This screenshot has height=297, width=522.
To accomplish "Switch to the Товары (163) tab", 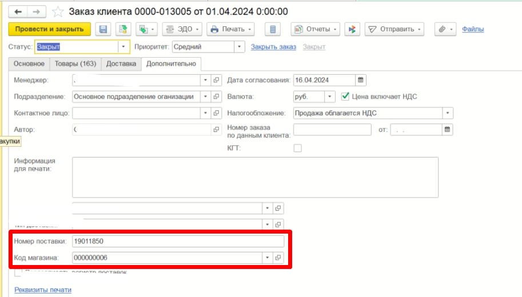I will 75,64.
